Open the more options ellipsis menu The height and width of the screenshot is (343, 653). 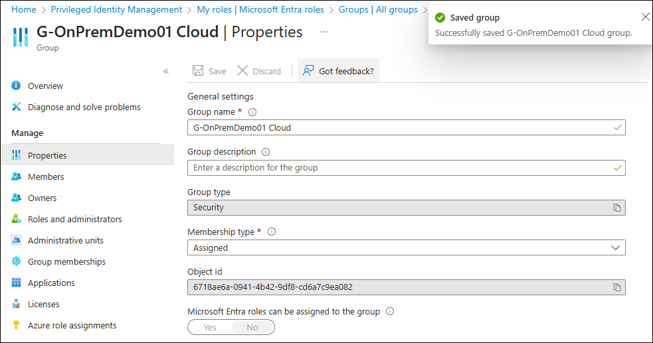(x=324, y=32)
